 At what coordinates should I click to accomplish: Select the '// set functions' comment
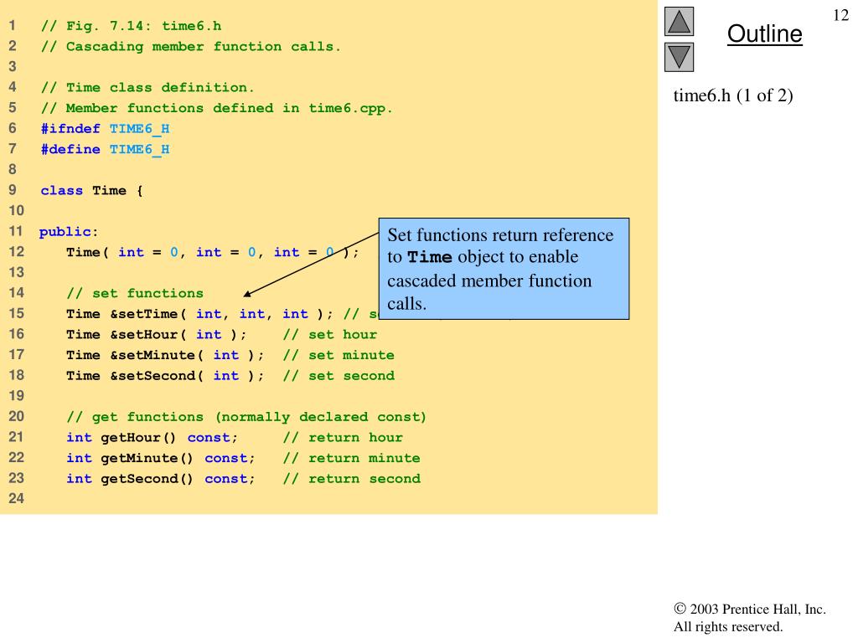(x=135, y=294)
